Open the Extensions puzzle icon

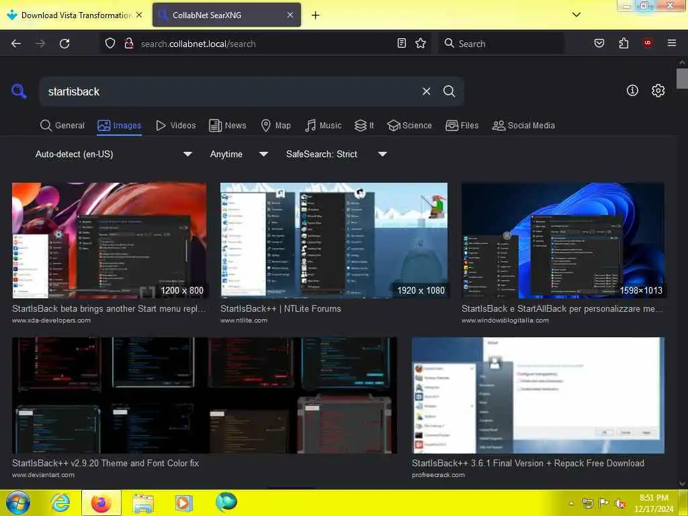pyautogui.click(x=623, y=43)
